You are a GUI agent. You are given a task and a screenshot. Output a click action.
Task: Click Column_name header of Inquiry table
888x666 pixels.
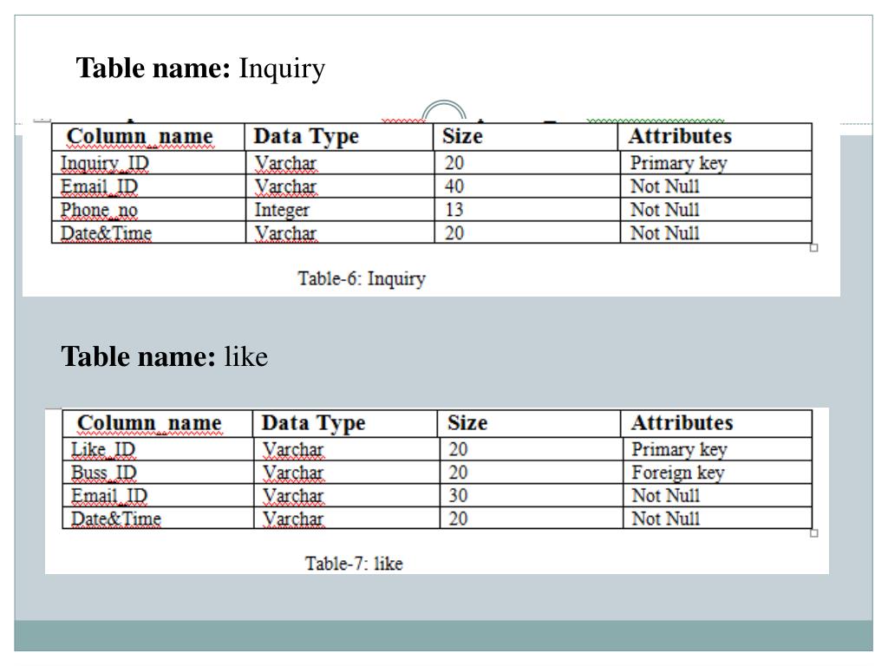147,136
